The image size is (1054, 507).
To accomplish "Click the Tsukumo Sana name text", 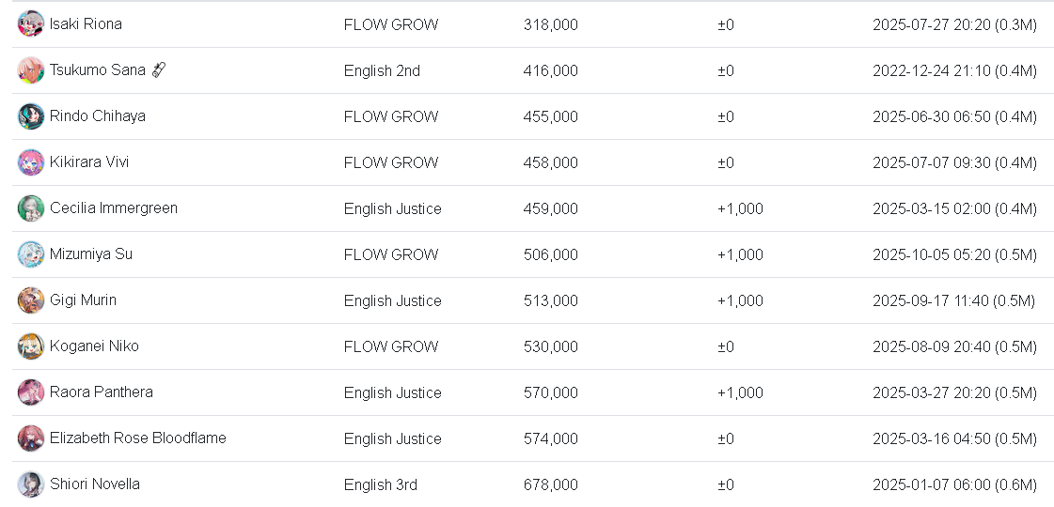I will pos(97,70).
